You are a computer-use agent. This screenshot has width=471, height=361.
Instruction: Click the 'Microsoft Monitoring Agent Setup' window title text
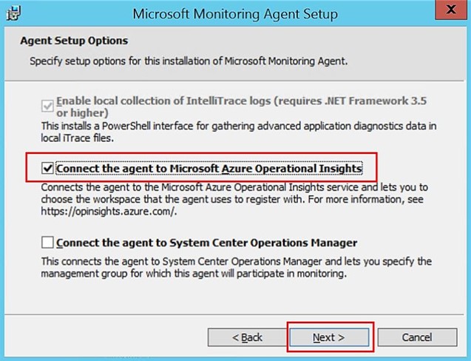(235, 14)
